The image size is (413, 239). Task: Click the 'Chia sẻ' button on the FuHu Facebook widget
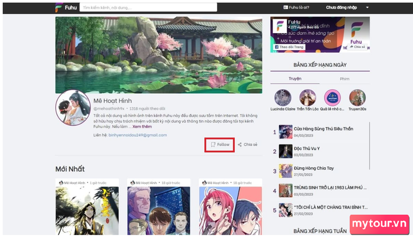(x=357, y=47)
